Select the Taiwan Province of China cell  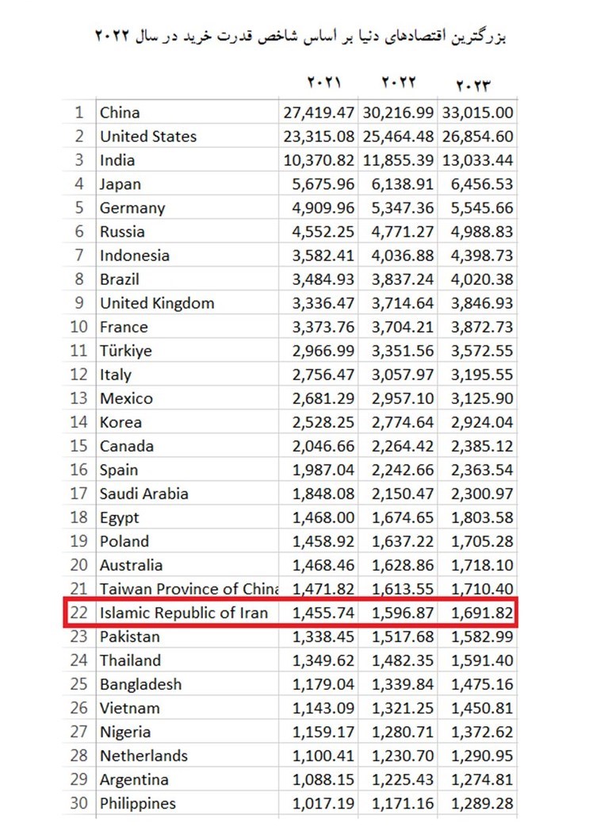[189, 589]
